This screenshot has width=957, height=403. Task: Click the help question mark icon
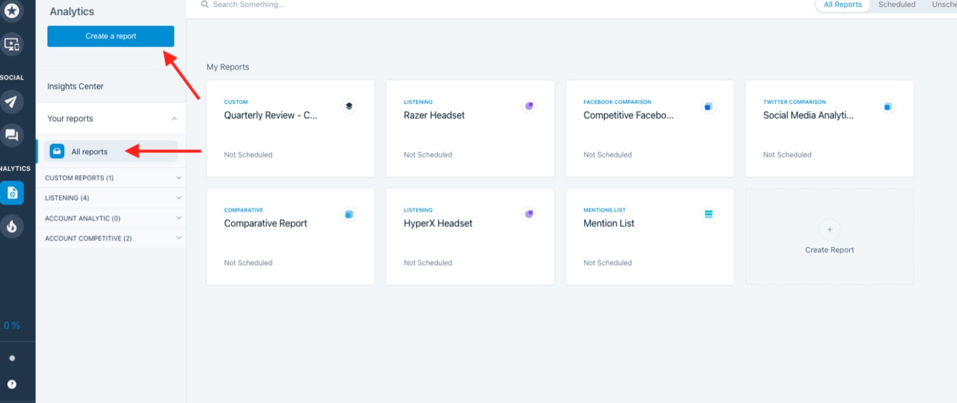12,384
